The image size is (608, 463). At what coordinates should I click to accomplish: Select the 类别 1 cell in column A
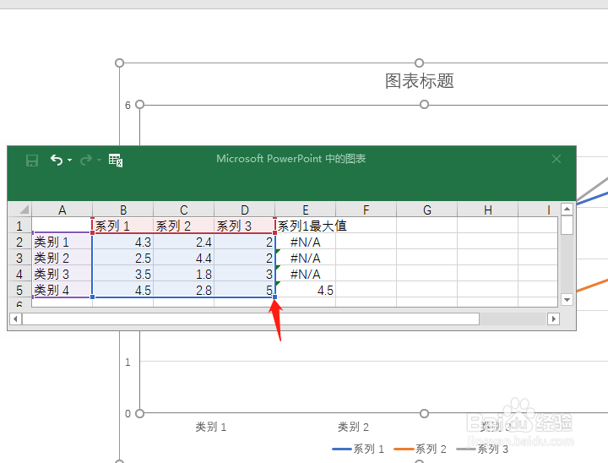pyautogui.click(x=62, y=242)
